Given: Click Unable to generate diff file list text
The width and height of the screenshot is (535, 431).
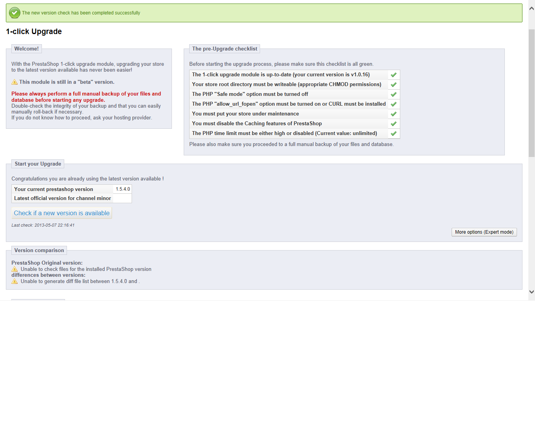Looking at the screenshot, I should (x=80, y=281).
